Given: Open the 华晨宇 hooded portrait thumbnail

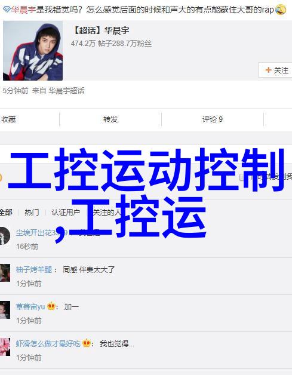Looking at the screenshot, I should (x=33, y=51).
